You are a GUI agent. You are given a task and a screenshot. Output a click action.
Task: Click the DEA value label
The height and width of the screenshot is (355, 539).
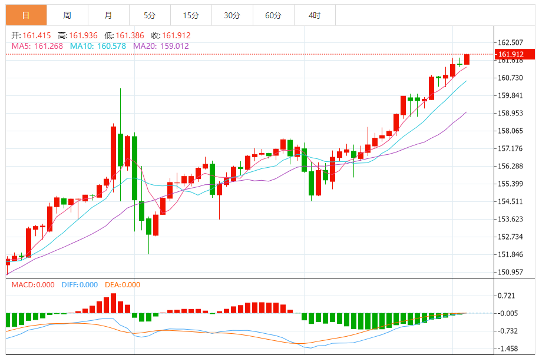pos(123,284)
